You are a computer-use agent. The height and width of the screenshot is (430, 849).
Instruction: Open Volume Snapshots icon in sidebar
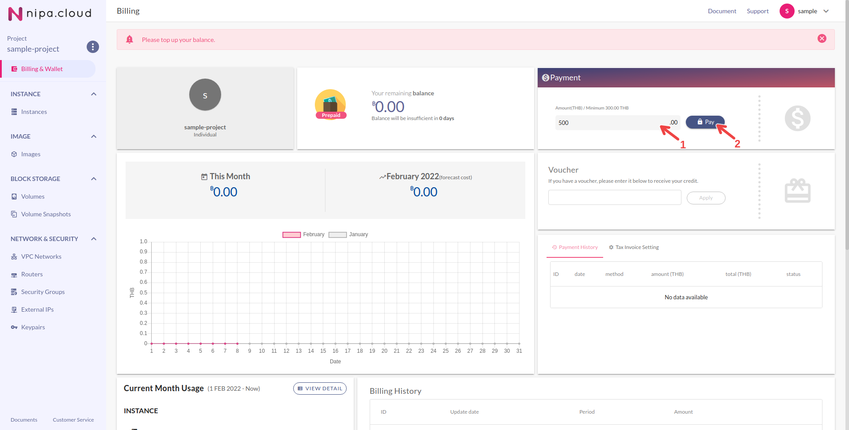click(14, 214)
